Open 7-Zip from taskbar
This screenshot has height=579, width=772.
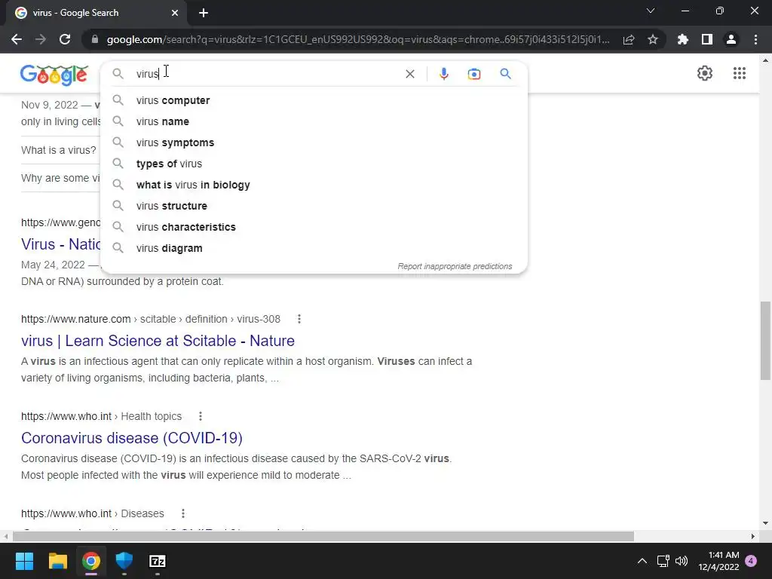pos(157,561)
